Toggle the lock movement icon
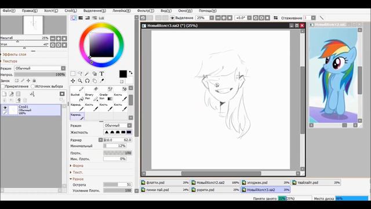Screen dimensions: 371x209 [x=28, y=81]
